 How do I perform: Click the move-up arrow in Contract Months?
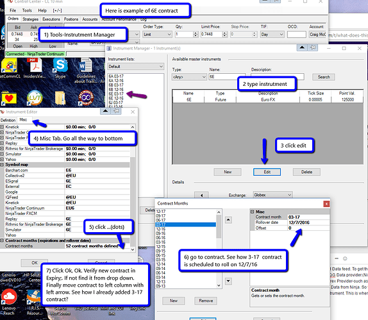229,220
